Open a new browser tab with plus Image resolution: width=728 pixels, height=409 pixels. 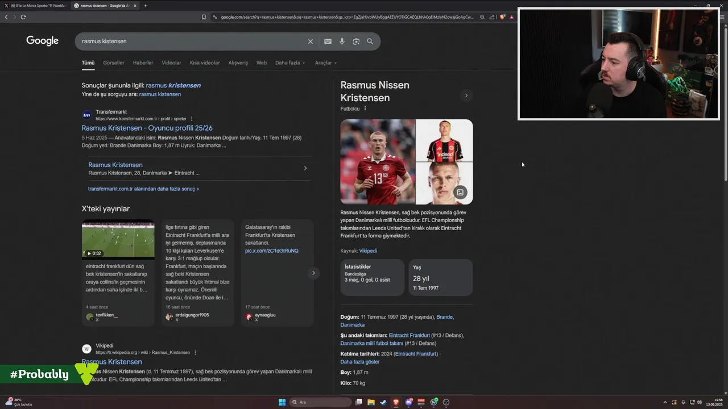(145, 6)
